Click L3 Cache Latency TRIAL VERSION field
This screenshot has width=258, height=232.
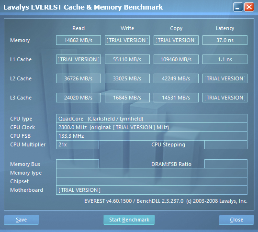[225, 98]
